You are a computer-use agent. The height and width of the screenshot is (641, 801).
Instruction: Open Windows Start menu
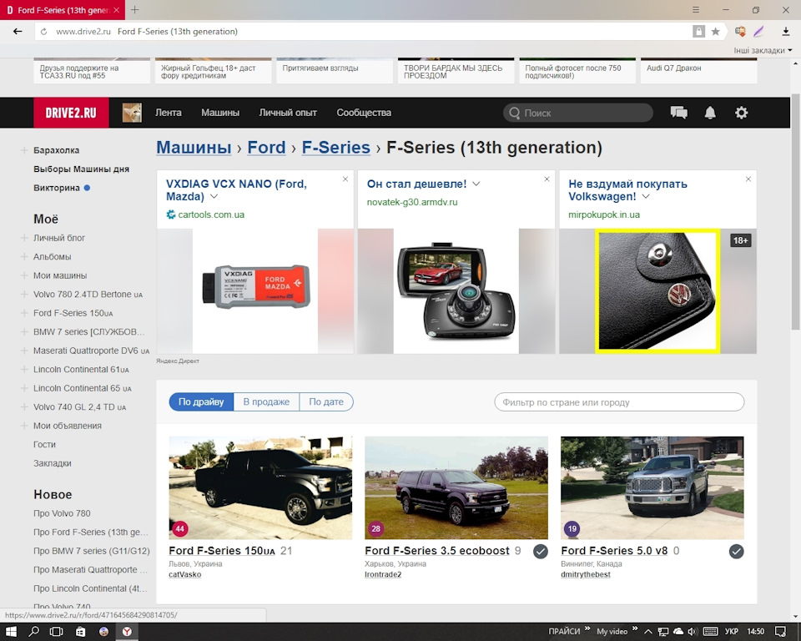11,631
